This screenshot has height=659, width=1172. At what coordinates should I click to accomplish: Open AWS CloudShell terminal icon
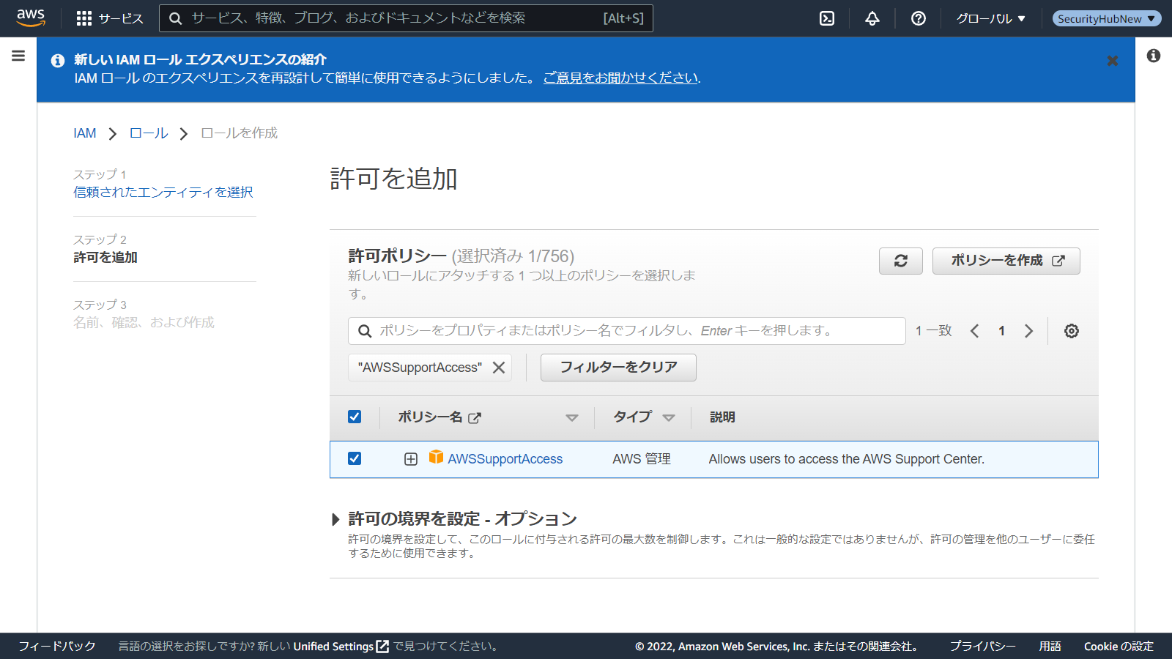[827, 18]
